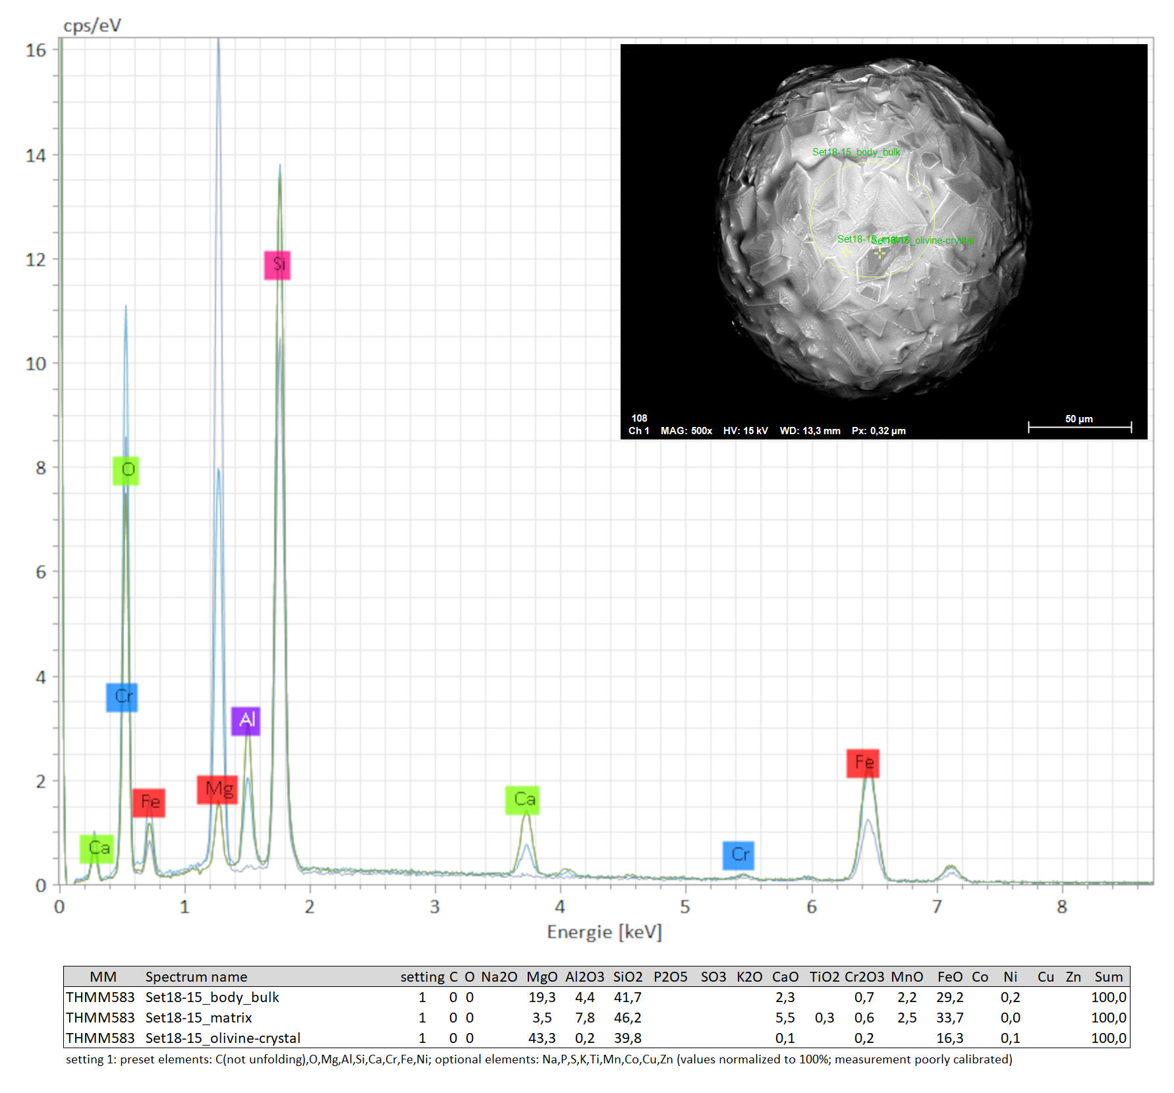
Task: Click the yellow crosshair marker in SEM image
Action: [880, 252]
